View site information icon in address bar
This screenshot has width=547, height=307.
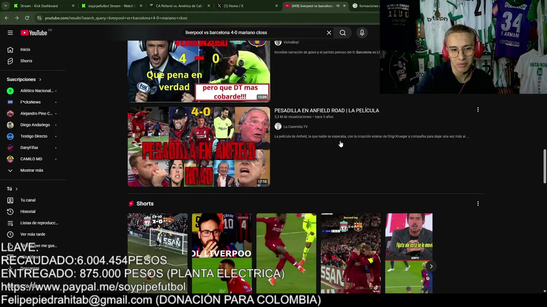coord(39,18)
